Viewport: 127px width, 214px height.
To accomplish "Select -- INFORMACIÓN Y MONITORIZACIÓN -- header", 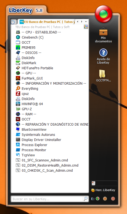I will 54,83.
